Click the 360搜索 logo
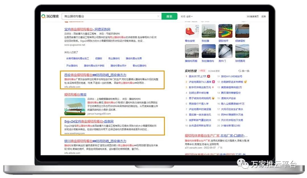The height and width of the screenshot is (178, 307). pos(50,16)
